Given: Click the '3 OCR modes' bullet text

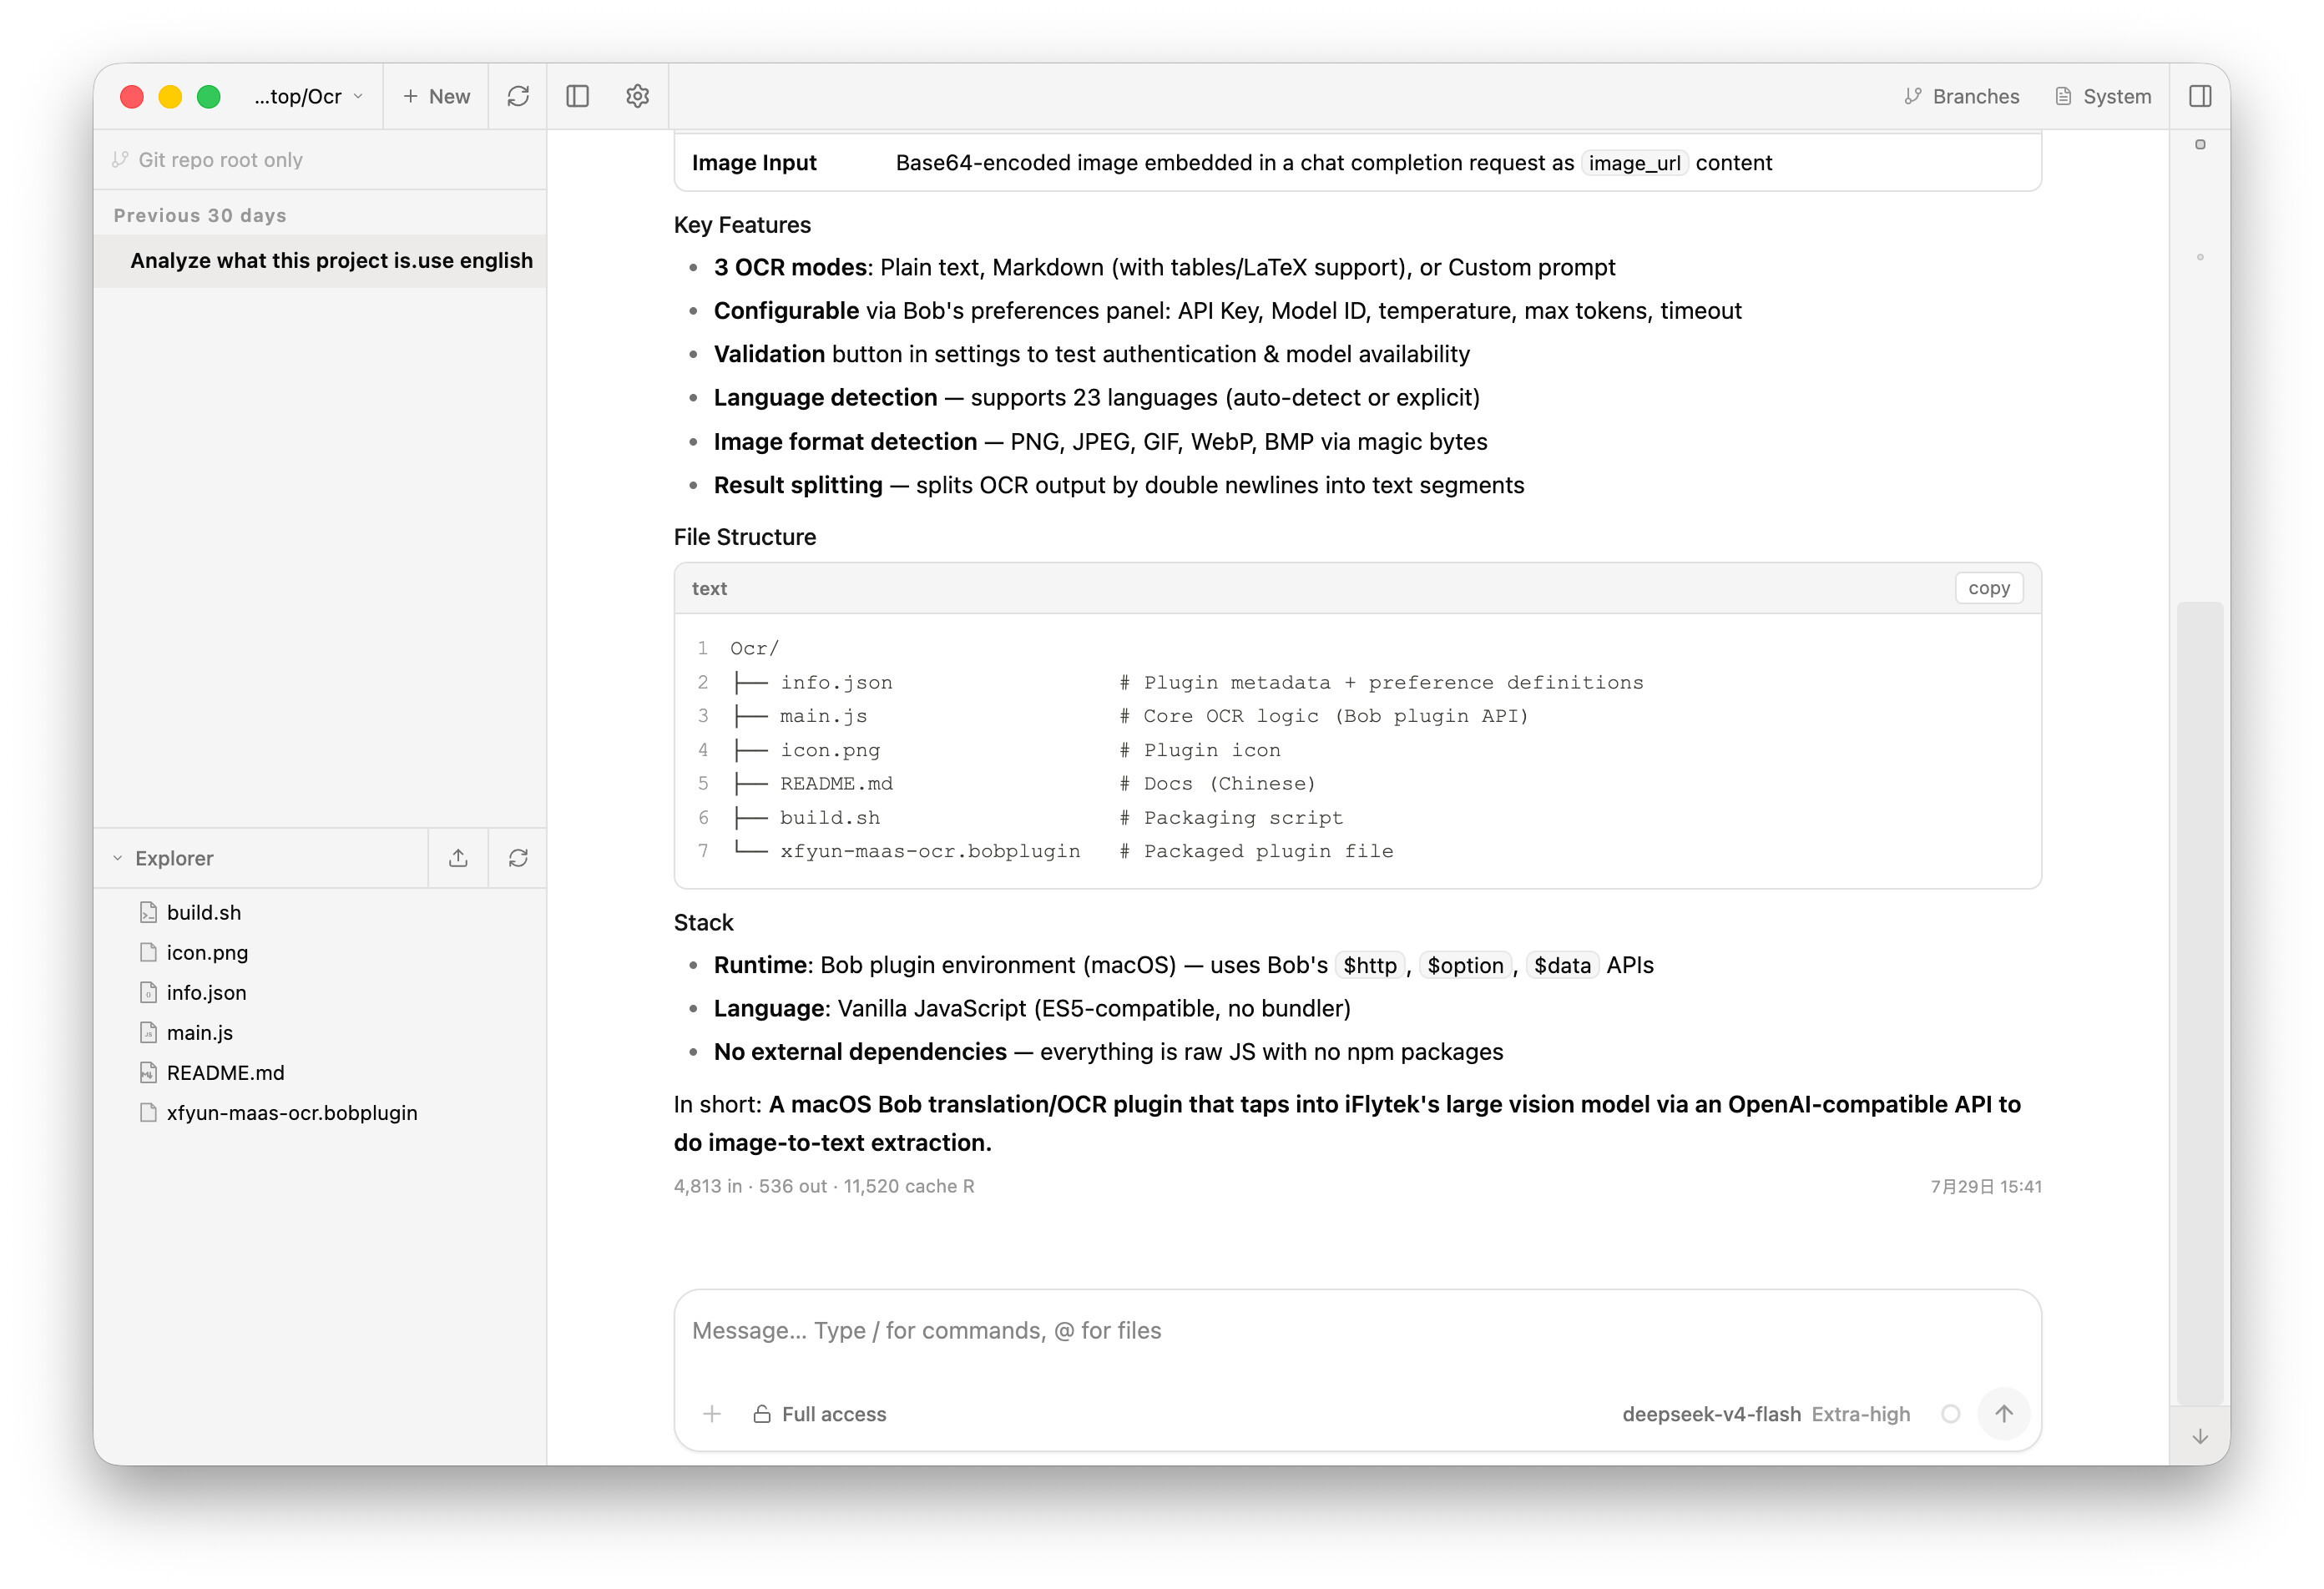Looking at the screenshot, I should [x=1164, y=268].
